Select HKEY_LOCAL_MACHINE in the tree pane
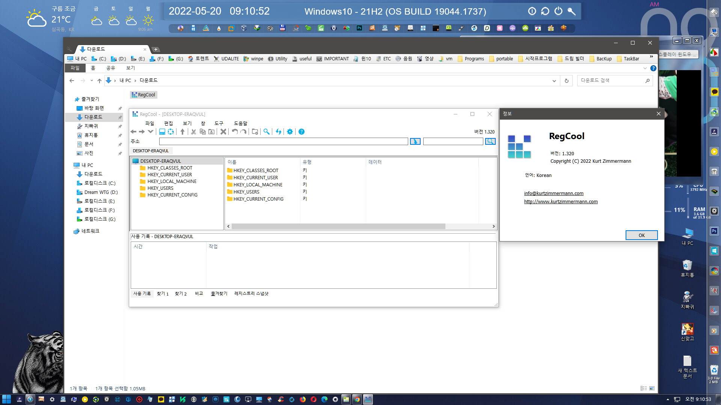Image resolution: width=721 pixels, height=405 pixels. [x=172, y=181]
